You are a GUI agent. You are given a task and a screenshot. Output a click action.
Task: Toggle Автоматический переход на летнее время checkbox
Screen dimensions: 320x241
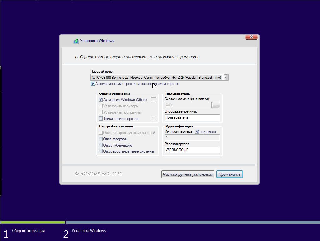93,84
